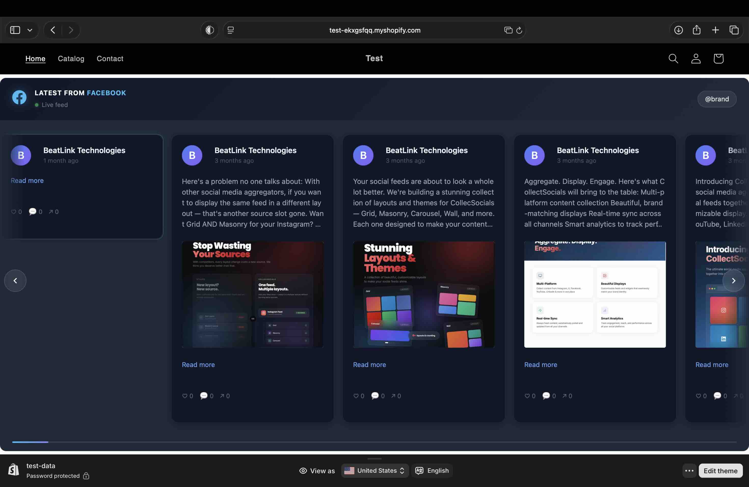
Task: Open comments on Stunning Layouts & Themes post
Action: pyautogui.click(x=375, y=396)
